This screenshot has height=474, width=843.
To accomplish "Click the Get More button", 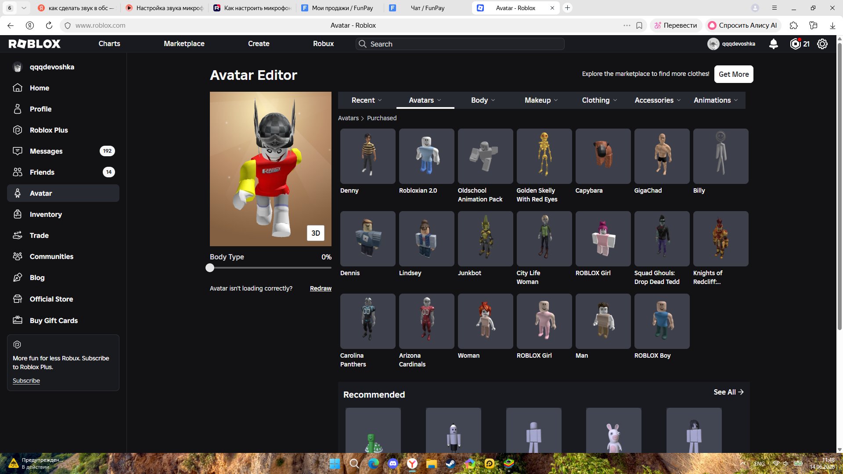I will pos(734,74).
